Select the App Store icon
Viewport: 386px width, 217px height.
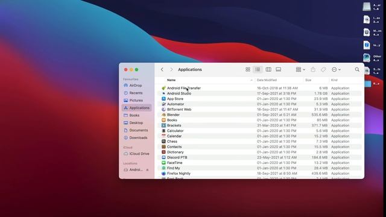click(x=163, y=99)
